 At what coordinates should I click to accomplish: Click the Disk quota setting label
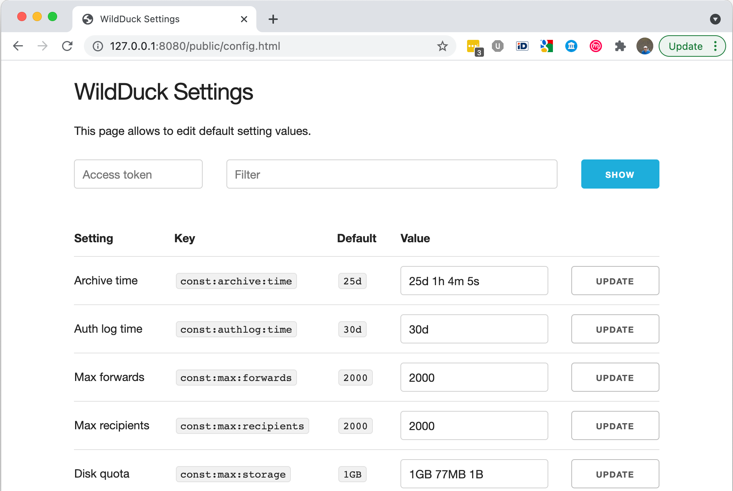click(x=102, y=474)
